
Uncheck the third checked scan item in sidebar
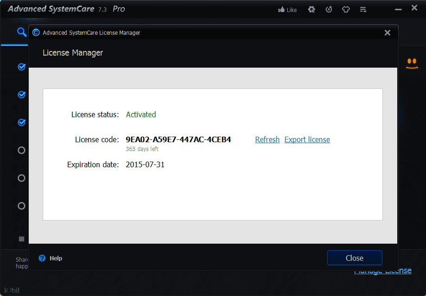pyautogui.click(x=21, y=122)
